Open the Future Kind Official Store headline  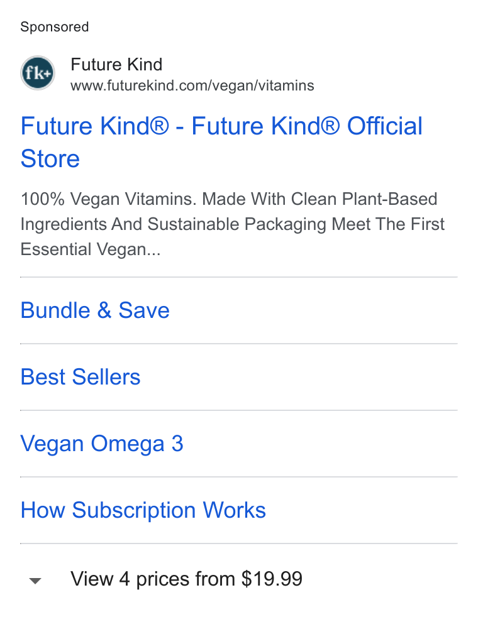(221, 142)
